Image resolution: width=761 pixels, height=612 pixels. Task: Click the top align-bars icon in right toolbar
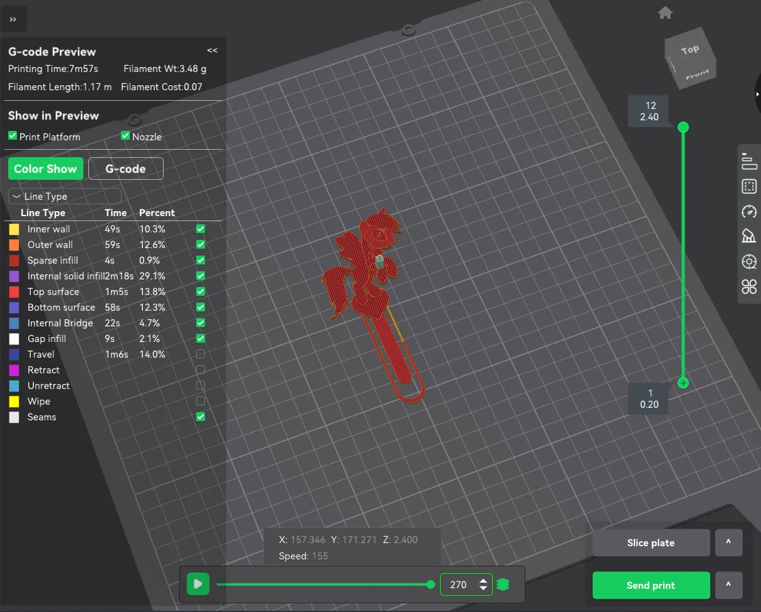pos(749,161)
